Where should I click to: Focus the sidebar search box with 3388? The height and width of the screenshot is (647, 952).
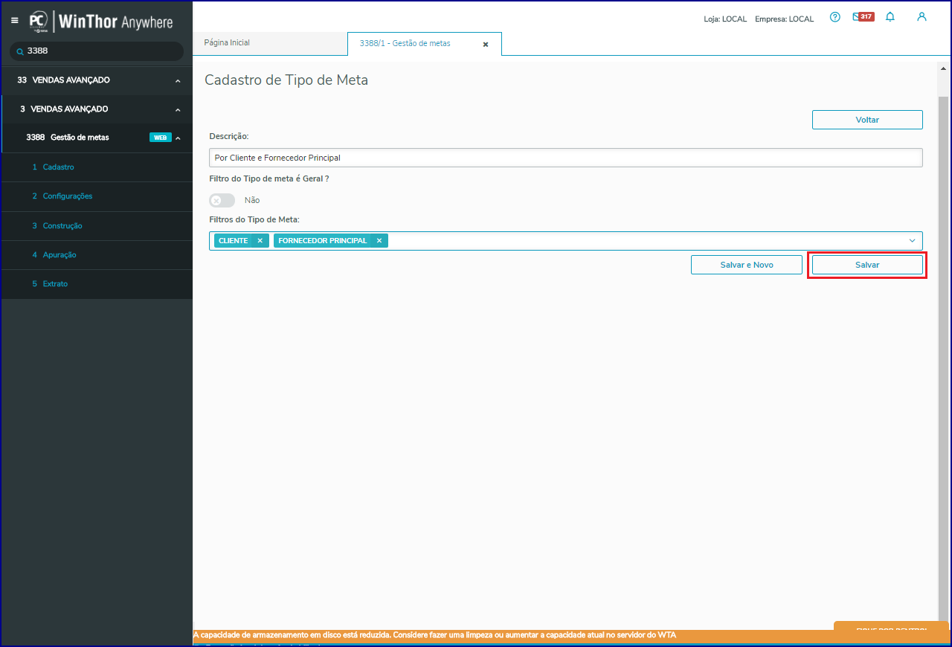point(97,51)
